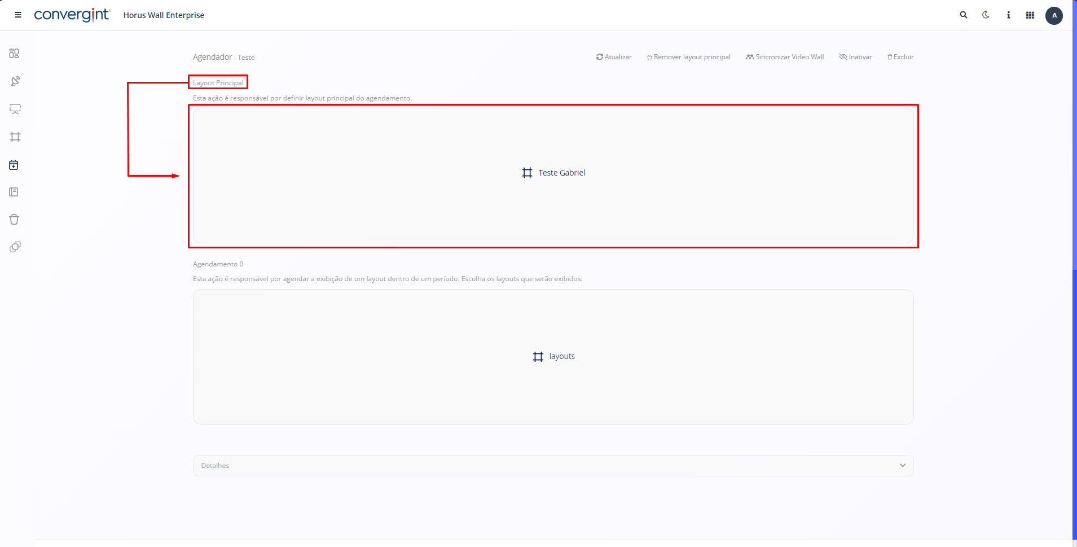This screenshot has width=1077, height=547.
Task: Open the scheduler calendar sidebar icon
Action: coord(14,165)
